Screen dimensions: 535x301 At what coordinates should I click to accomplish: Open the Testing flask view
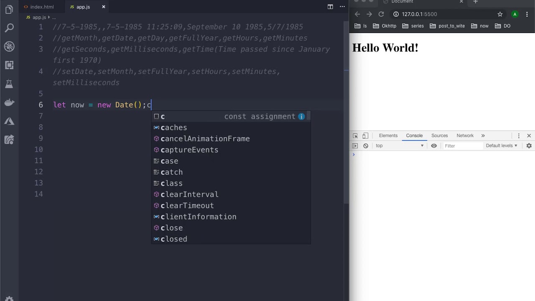point(9,84)
